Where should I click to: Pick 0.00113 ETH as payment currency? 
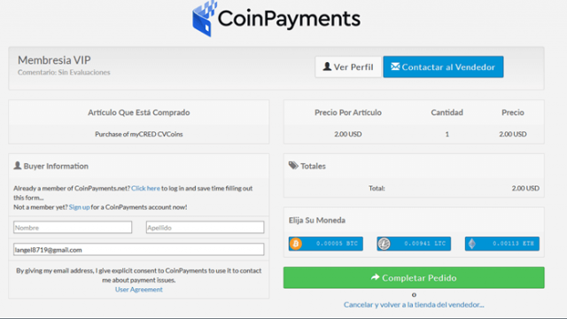[x=502, y=244]
